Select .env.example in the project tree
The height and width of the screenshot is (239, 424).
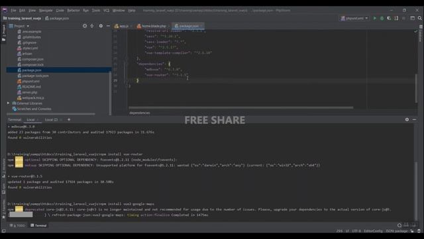[x=32, y=31]
